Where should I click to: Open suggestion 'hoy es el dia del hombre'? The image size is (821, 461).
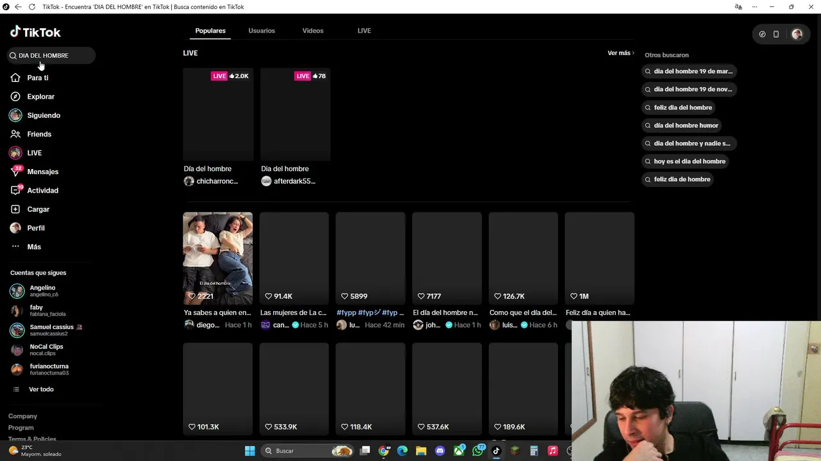click(686, 161)
